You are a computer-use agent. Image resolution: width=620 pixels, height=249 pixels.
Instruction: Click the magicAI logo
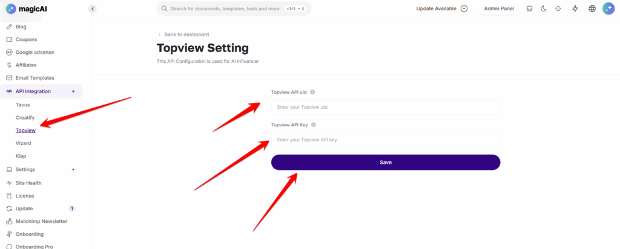(x=22, y=8)
